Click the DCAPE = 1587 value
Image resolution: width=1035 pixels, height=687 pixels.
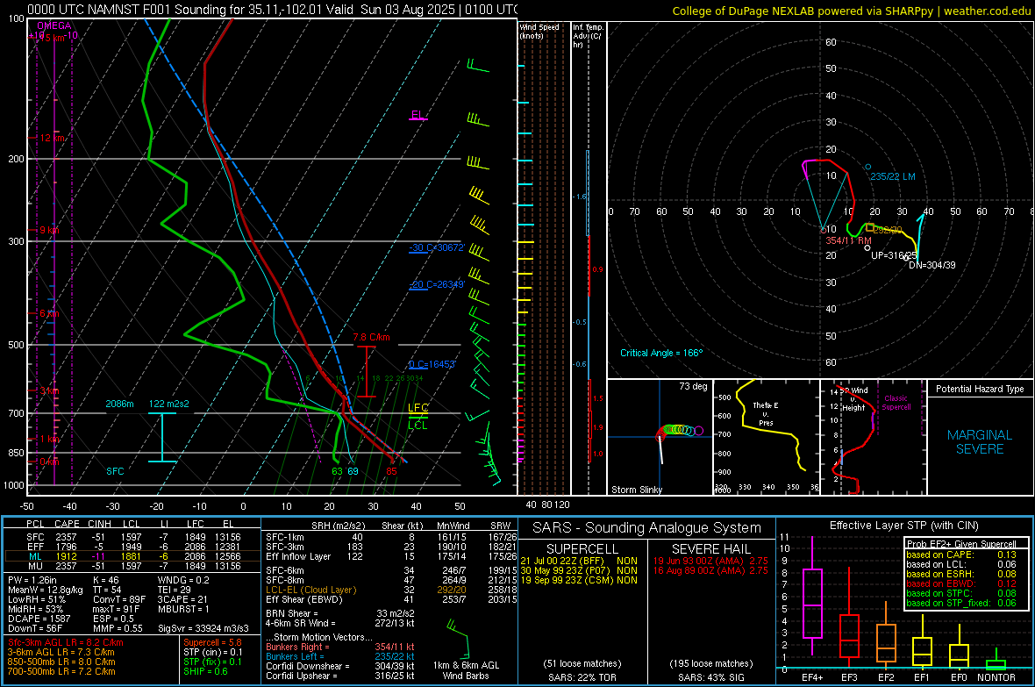(39, 619)
